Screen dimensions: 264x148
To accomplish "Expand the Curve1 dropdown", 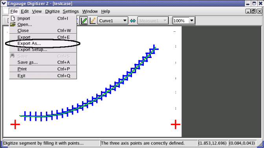I will pos(125,21).
